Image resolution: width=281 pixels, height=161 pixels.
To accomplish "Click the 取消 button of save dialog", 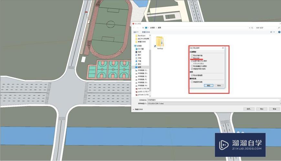I will (x=274, y=109).
